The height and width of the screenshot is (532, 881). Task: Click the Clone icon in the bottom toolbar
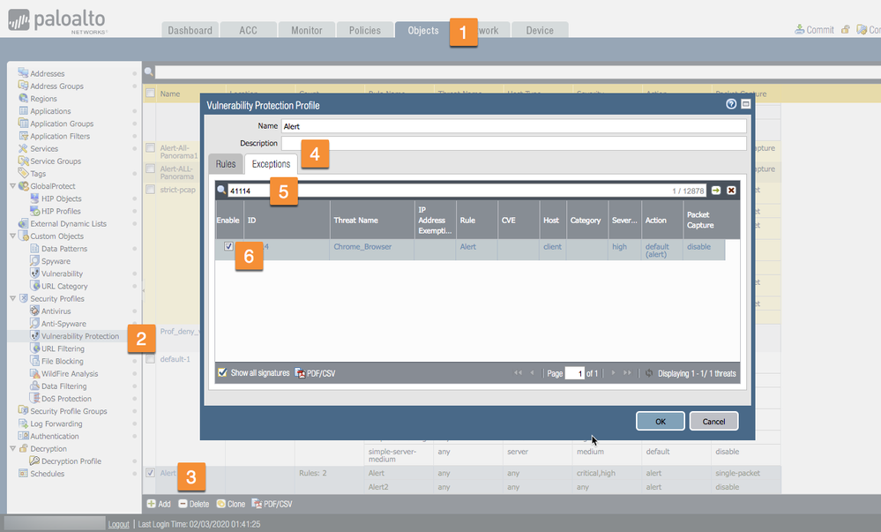click(x=220, y=504)
